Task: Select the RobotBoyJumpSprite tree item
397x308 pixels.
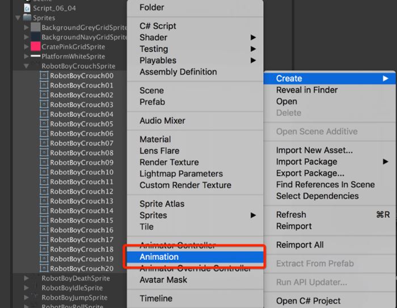Action: (x=74, y=298)
